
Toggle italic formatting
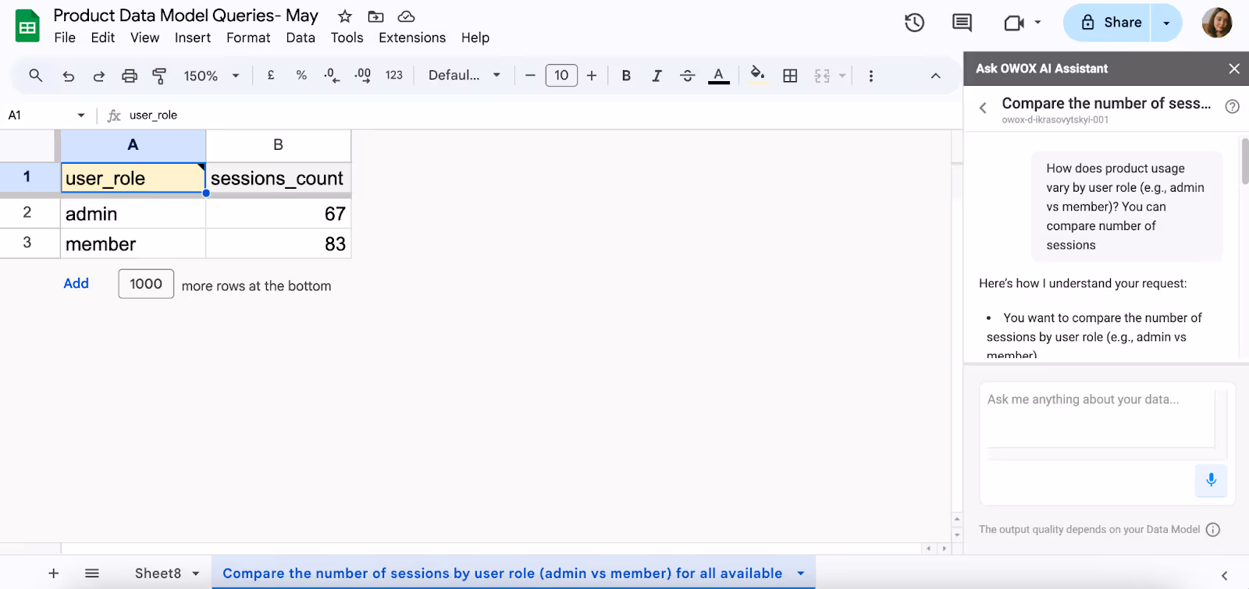point(657,76)
